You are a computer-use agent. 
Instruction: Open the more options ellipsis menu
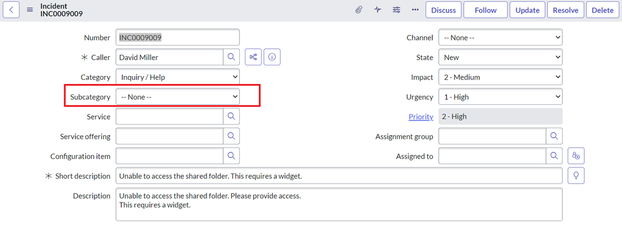pos(415,10)
